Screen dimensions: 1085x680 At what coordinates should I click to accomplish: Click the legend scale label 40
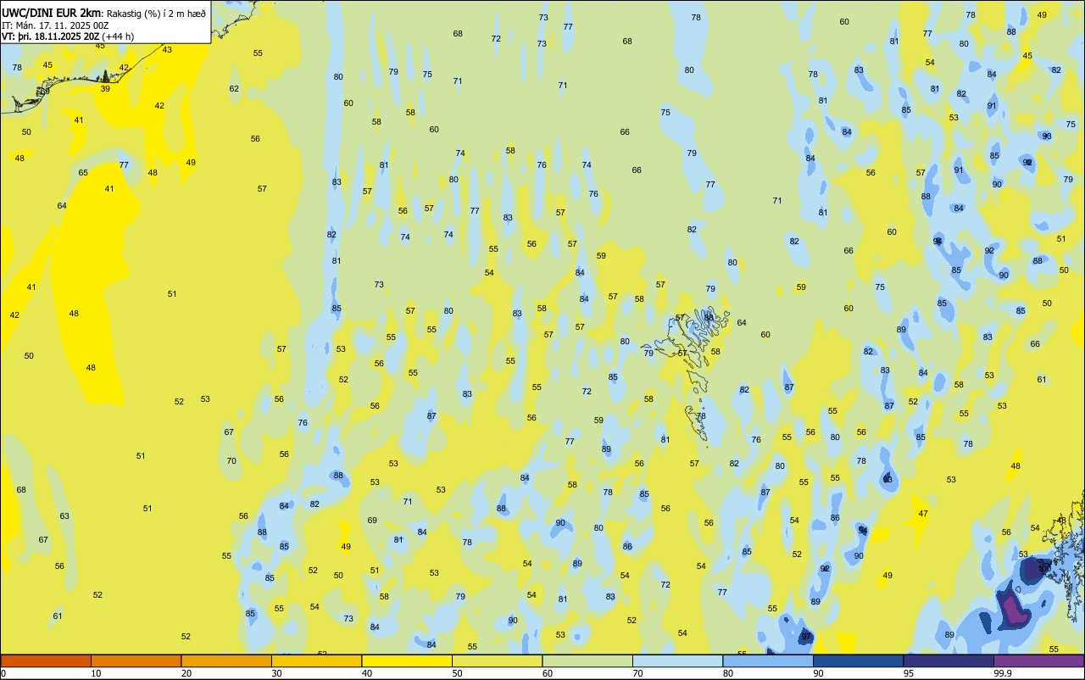coord(367,673)
